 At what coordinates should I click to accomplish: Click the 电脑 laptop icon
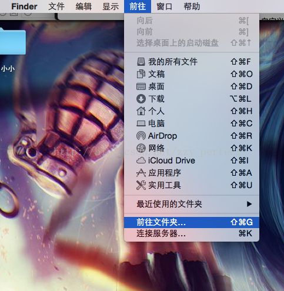(x=141, y=123)
